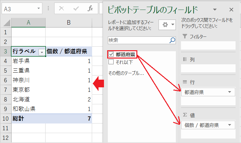Image resolution: width=241 pixels, height=143 pixels.
Task: Open the pivot field pane options arrow
Action: tap(215, 10)
